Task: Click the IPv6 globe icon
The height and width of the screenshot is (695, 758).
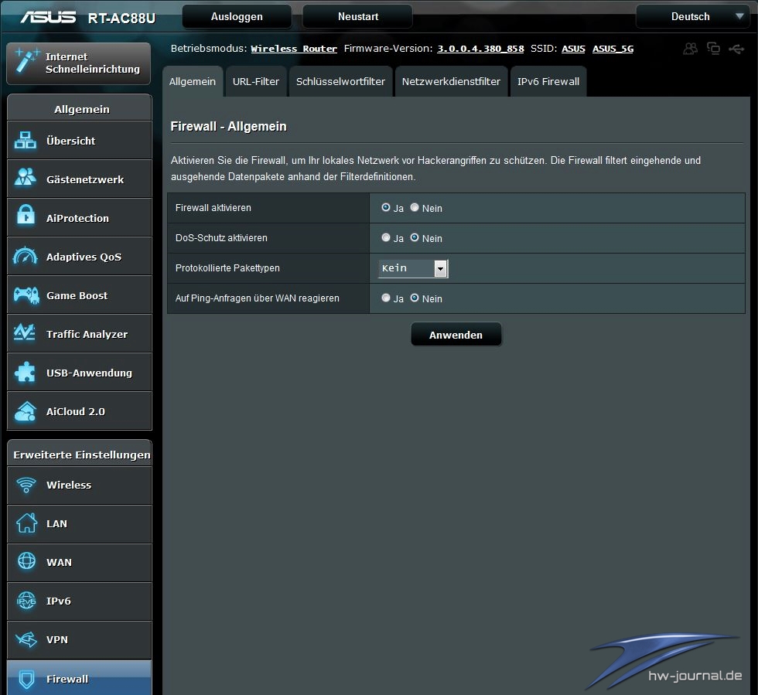Action: point(26,601)
